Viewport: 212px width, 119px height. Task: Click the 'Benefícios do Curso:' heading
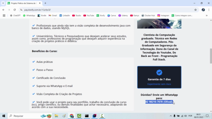[45, 51]
